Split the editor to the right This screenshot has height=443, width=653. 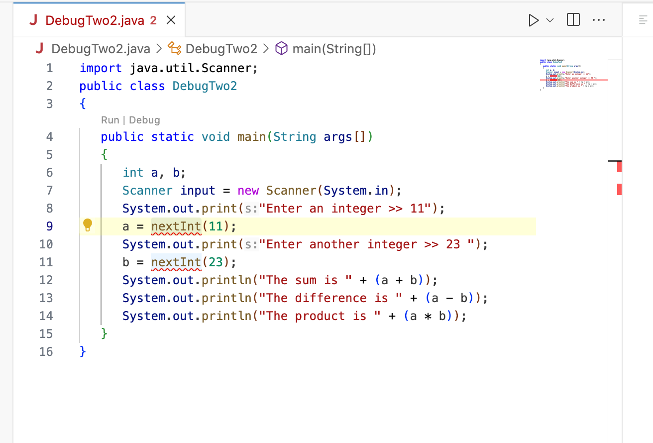[x=573, y=20]
